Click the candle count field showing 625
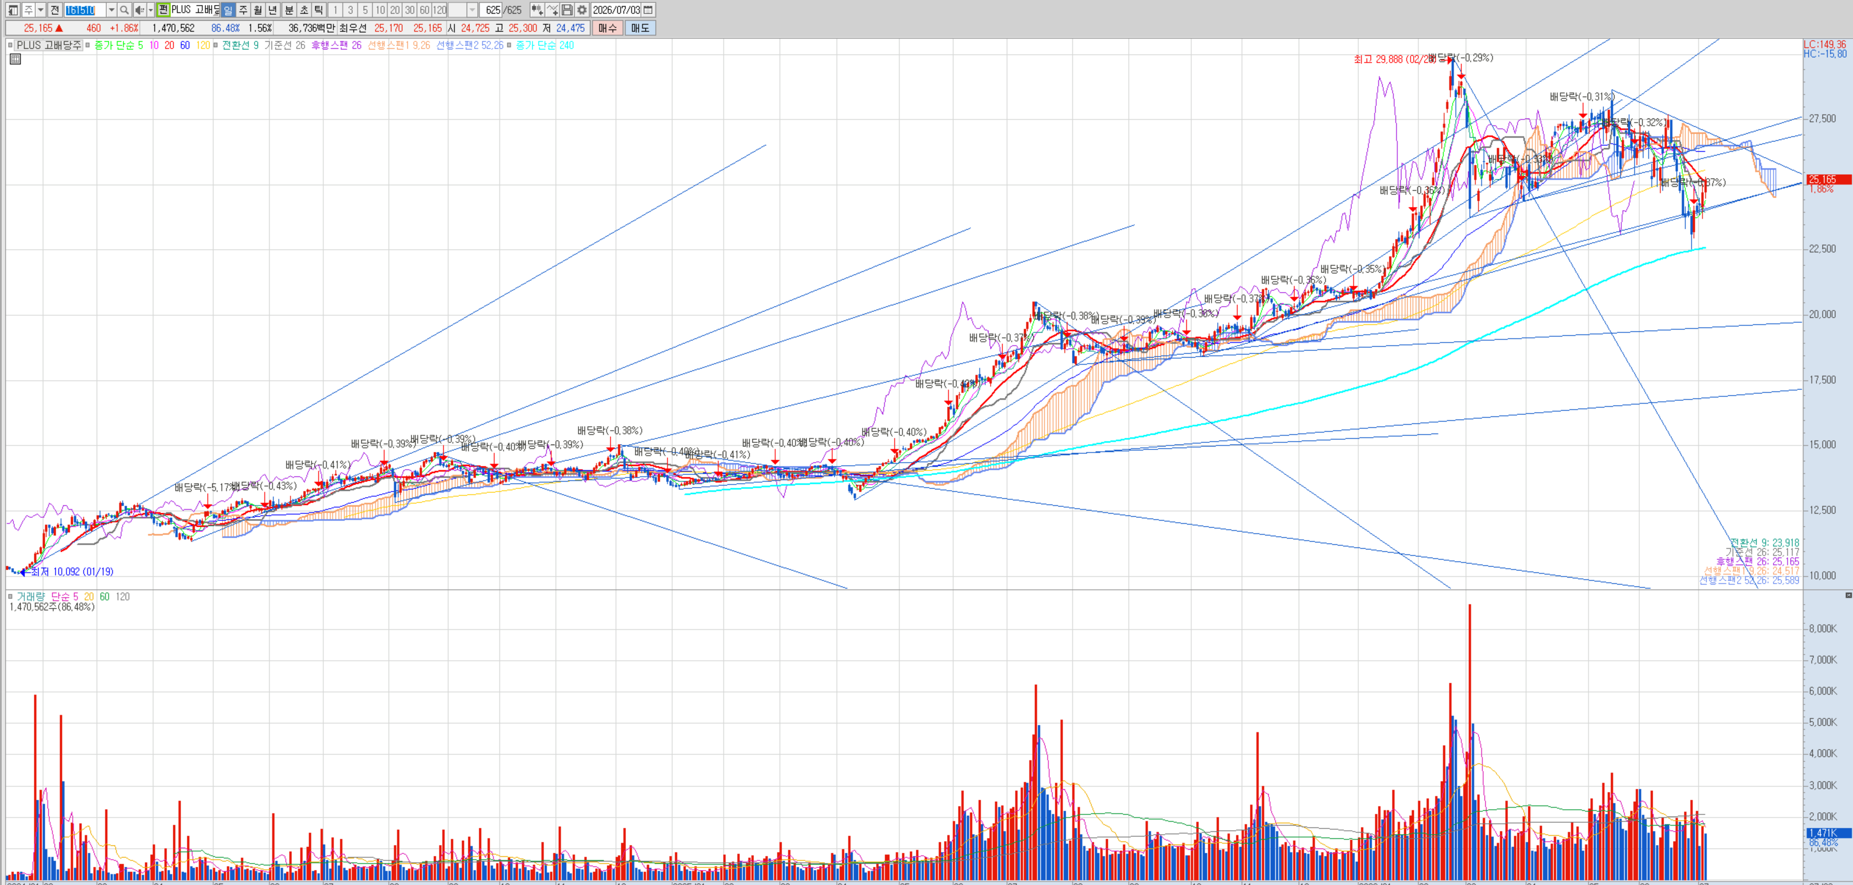Viewport: 1853px width, 885px height. [x=491, y=10]
